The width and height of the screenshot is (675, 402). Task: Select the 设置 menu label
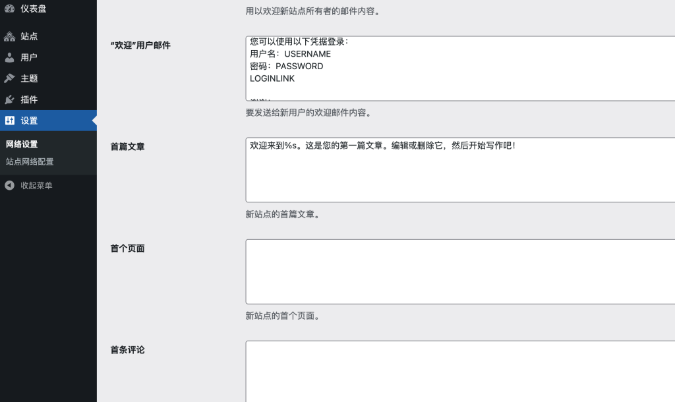[x=29, y=121]
